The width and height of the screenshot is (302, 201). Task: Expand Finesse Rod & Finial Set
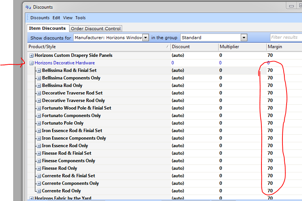pyautogui.click(x=39, y=154)
